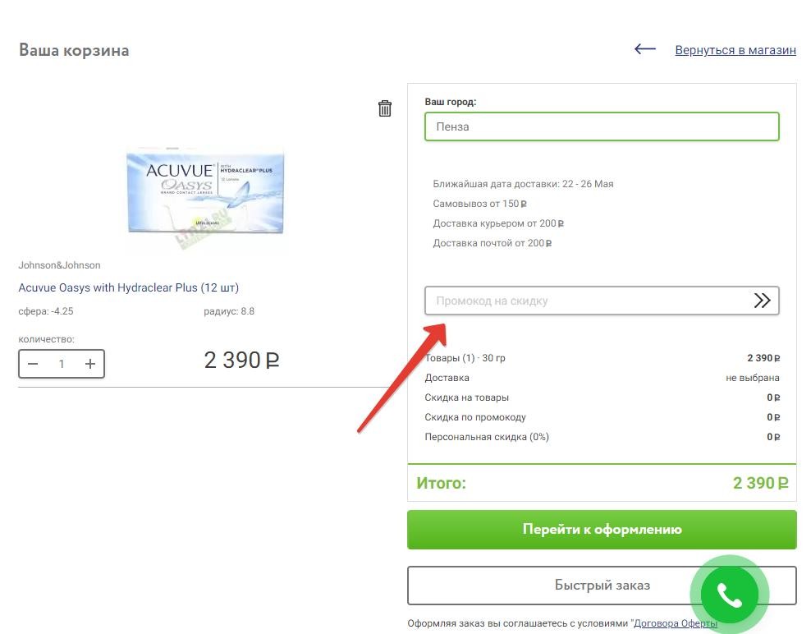
Task: Select the Ближайшая дата доставки: 22 - 26 Мая line
Action: [x=523, y=184]
